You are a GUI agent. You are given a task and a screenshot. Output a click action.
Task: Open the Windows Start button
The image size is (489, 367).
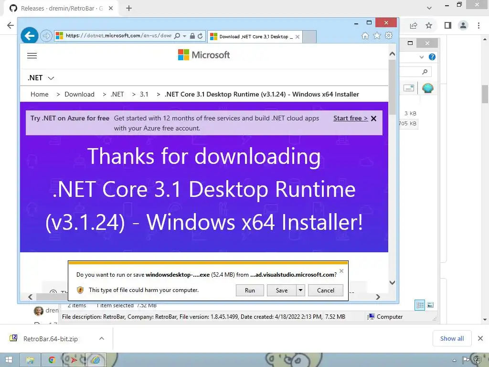(x=9, y=360)
